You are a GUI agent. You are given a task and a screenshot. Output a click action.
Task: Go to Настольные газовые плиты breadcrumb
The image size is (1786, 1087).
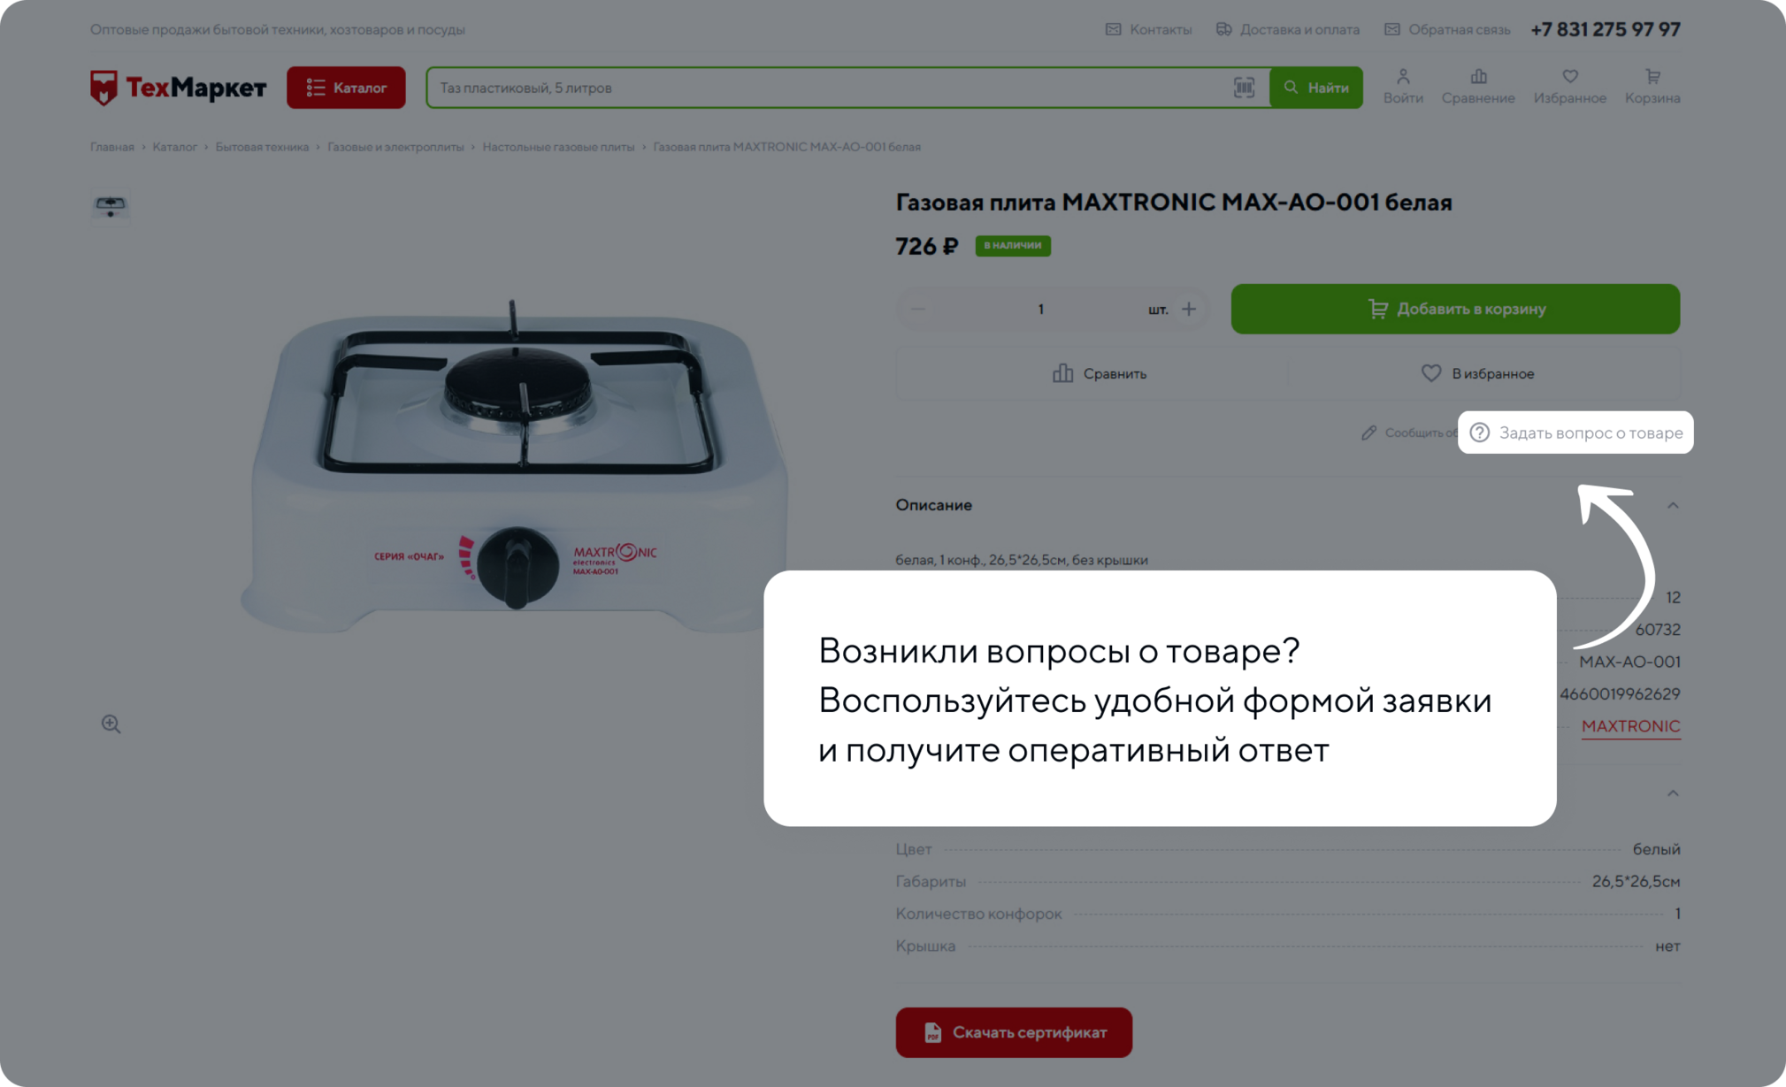coord(558,147)
